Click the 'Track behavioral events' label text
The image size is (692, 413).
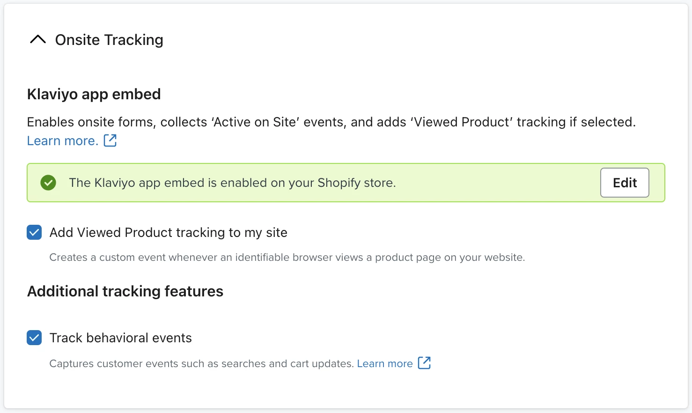[x=121, y=338]
